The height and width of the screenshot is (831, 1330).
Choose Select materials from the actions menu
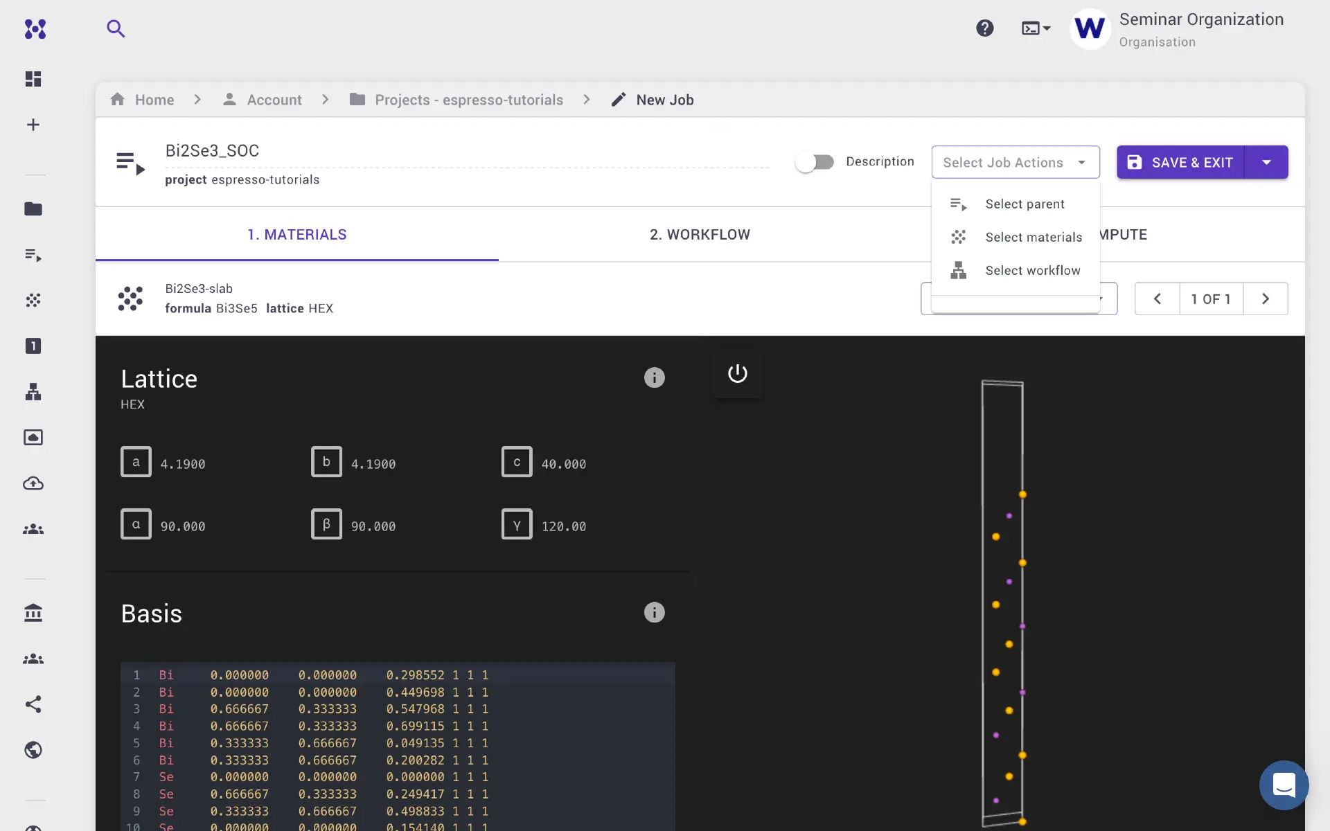pyautogui.click(x=1033, y=237)
